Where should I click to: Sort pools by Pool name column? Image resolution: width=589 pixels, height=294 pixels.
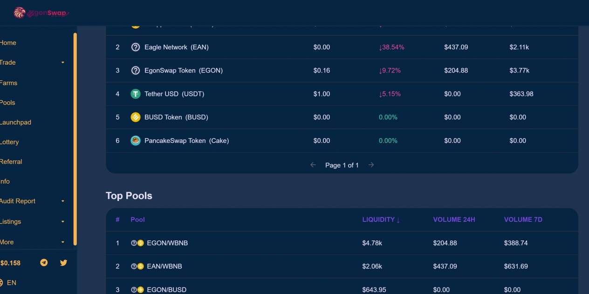click(x=138, y=220)
